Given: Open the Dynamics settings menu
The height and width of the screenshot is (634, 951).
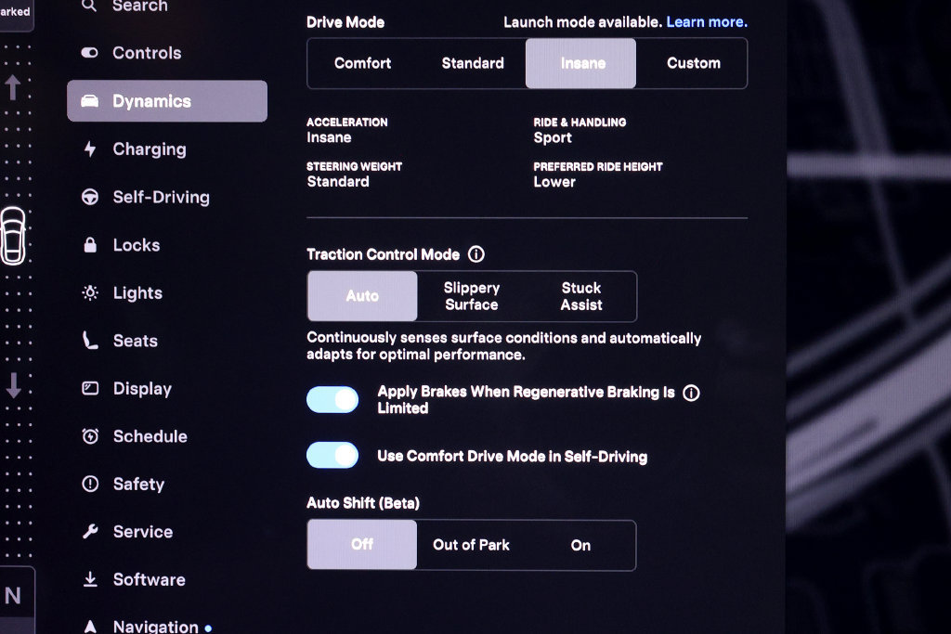Looking at the screenshot, I should (167, 101).
